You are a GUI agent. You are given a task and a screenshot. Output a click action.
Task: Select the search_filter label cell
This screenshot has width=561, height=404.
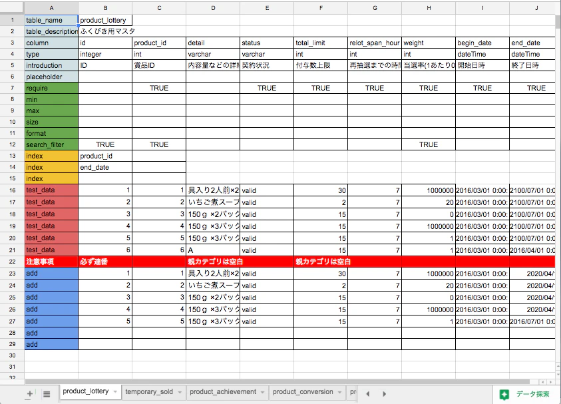tap(51, 144)
